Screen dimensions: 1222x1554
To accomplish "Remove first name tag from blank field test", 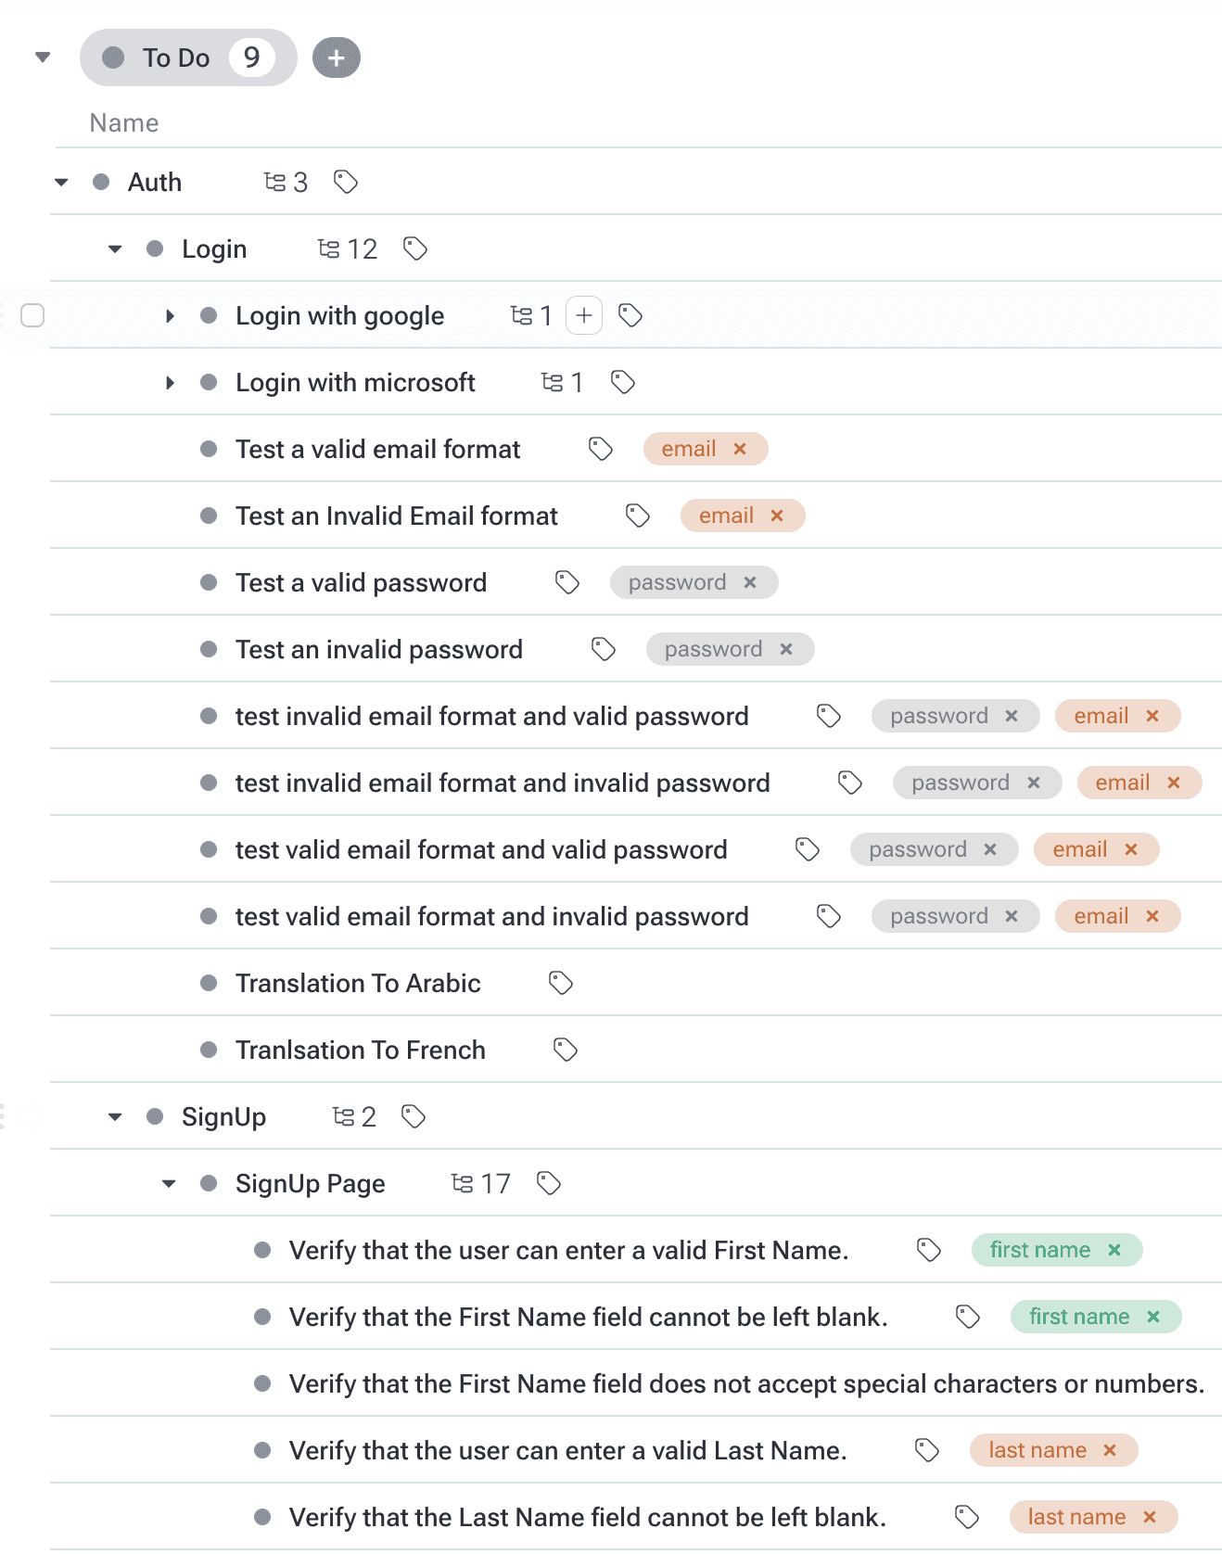I will pyautogui.click(x=1153, y=1317).
